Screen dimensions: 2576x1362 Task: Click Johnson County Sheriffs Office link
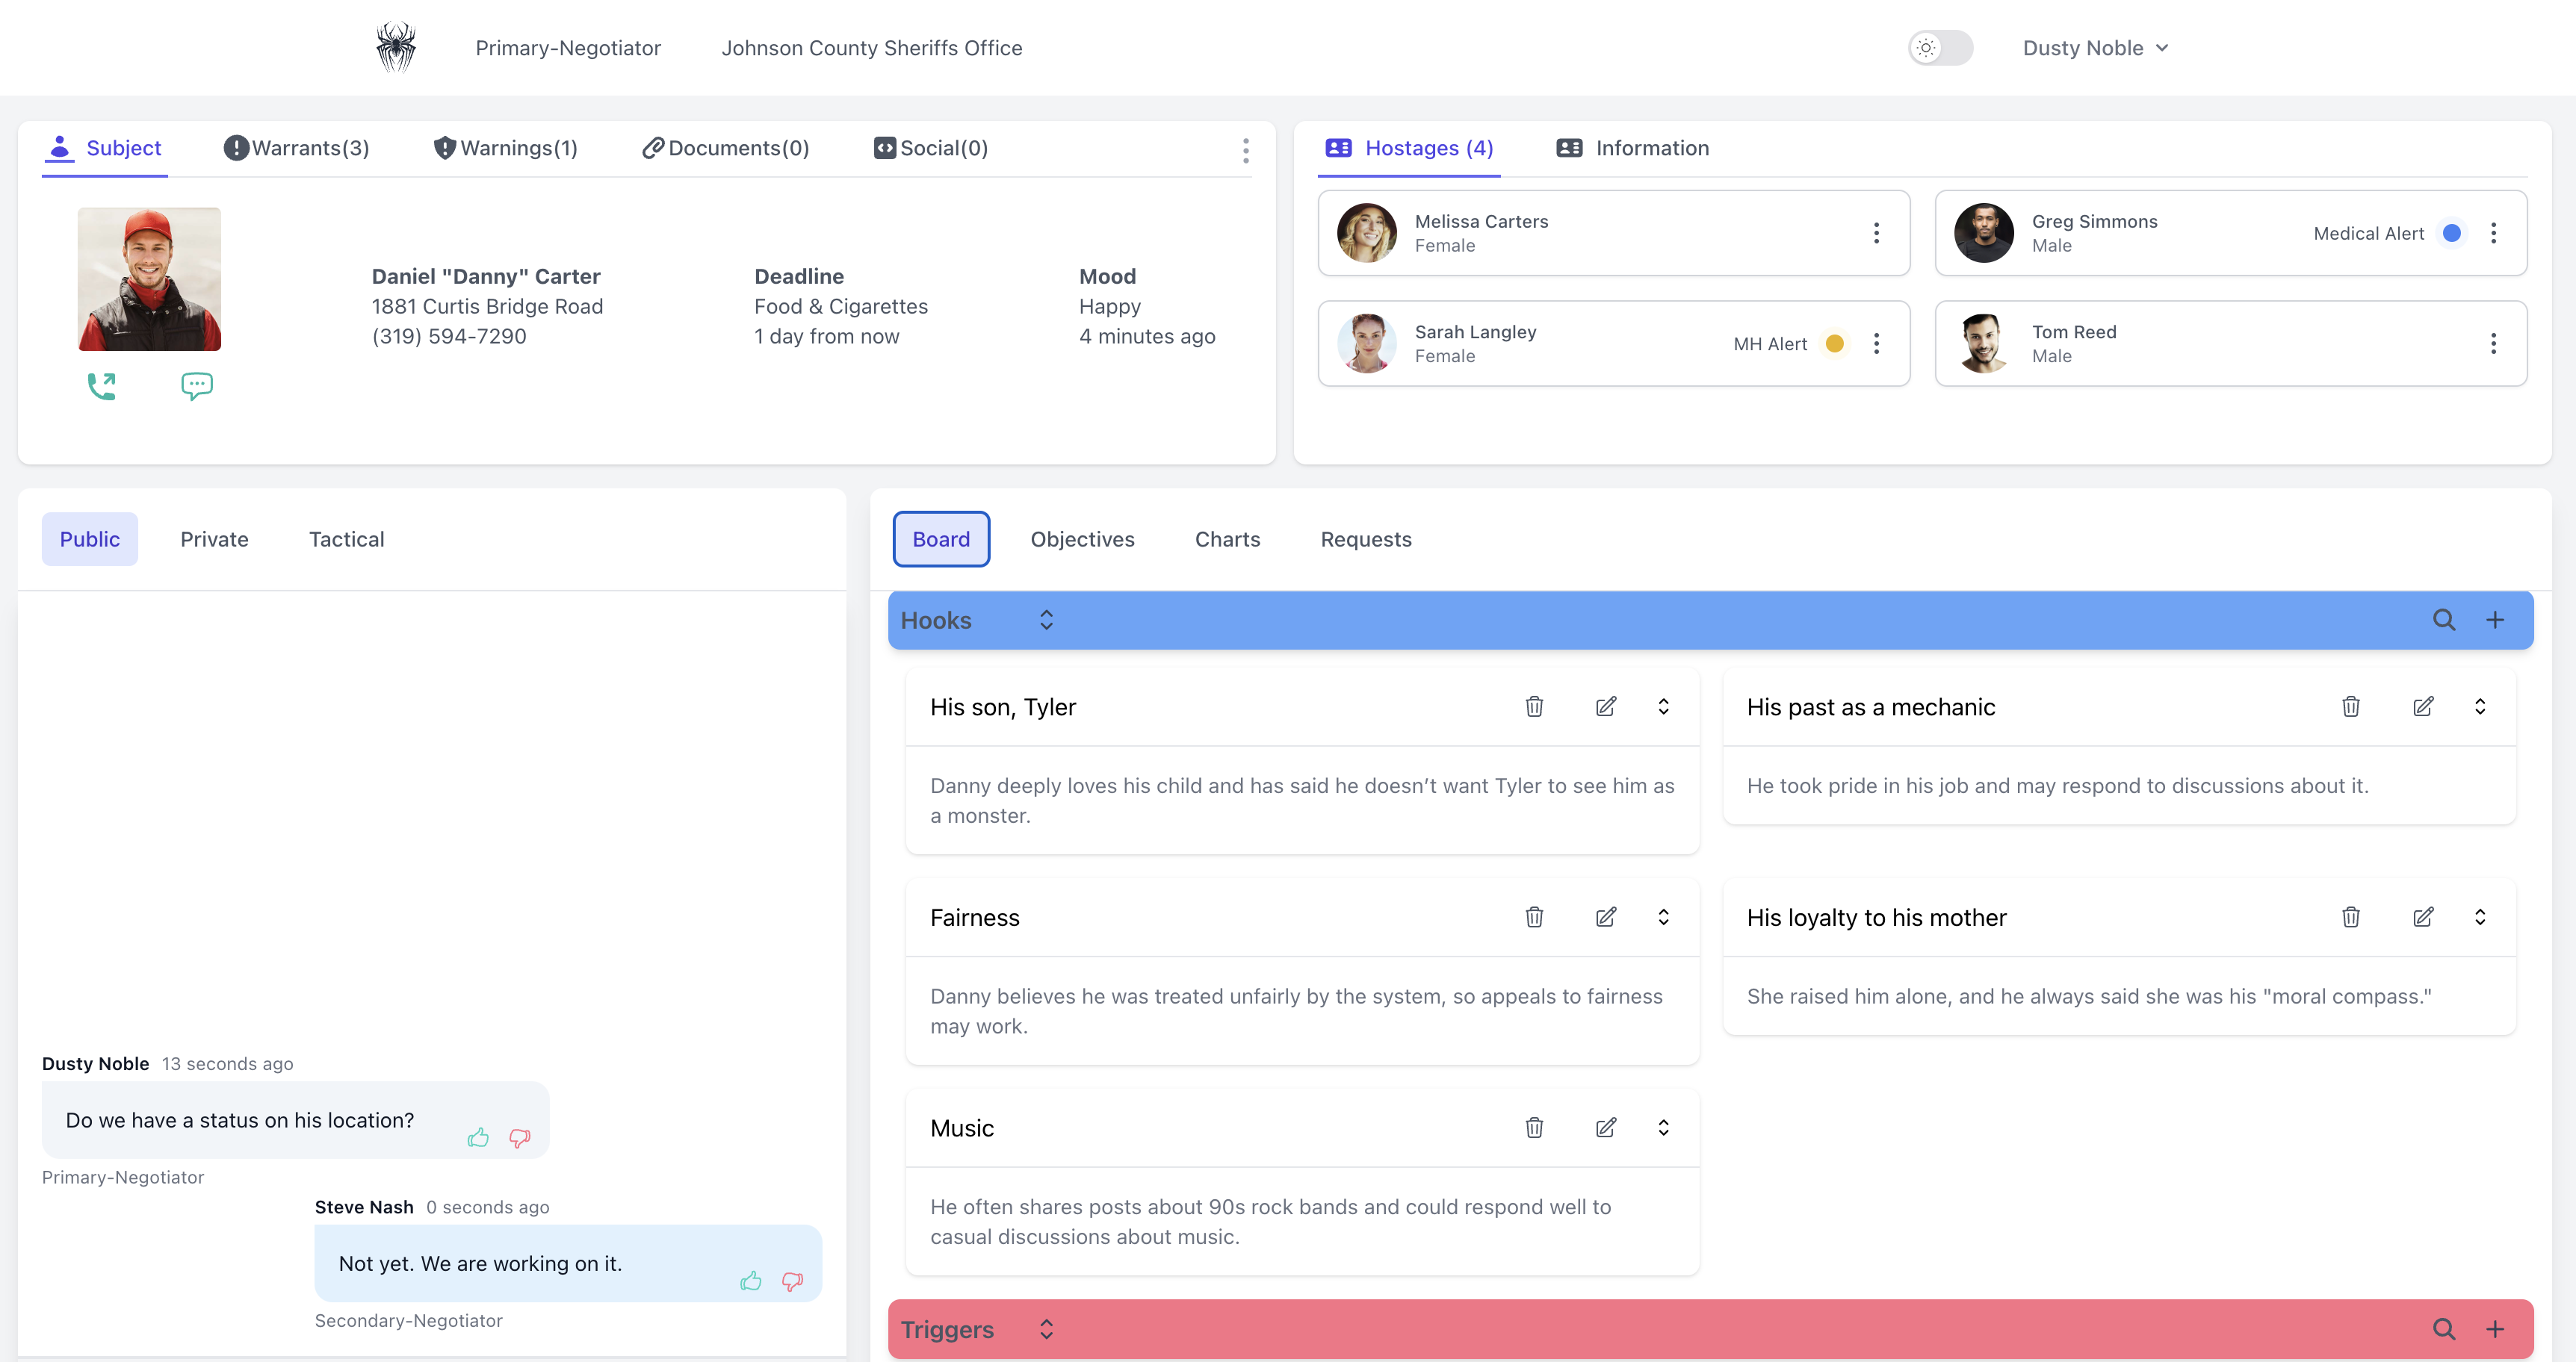click(872, 48)
